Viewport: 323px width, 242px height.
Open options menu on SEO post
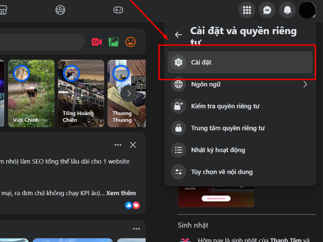[x=118, y=145]
